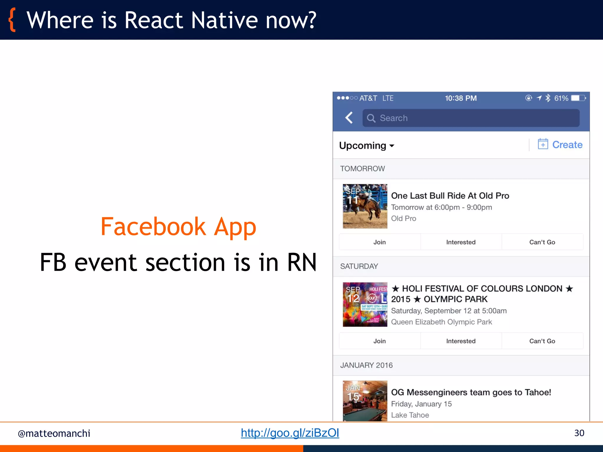Open HOLI FESTIVAL OF COLOURS LONDON event title

[482, 294]
